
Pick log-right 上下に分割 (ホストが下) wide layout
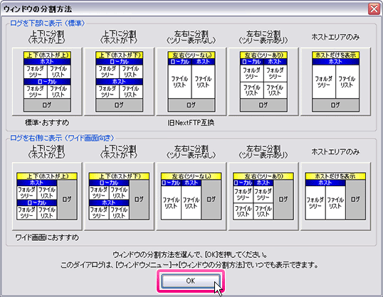119,196
